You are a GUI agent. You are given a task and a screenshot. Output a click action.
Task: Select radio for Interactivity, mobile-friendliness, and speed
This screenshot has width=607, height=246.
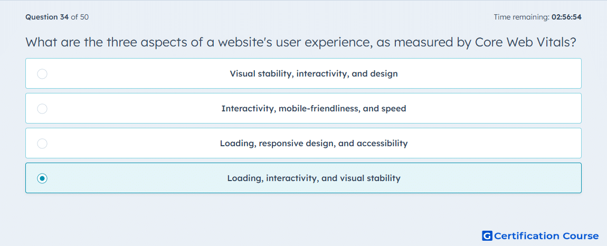(42, 108)
